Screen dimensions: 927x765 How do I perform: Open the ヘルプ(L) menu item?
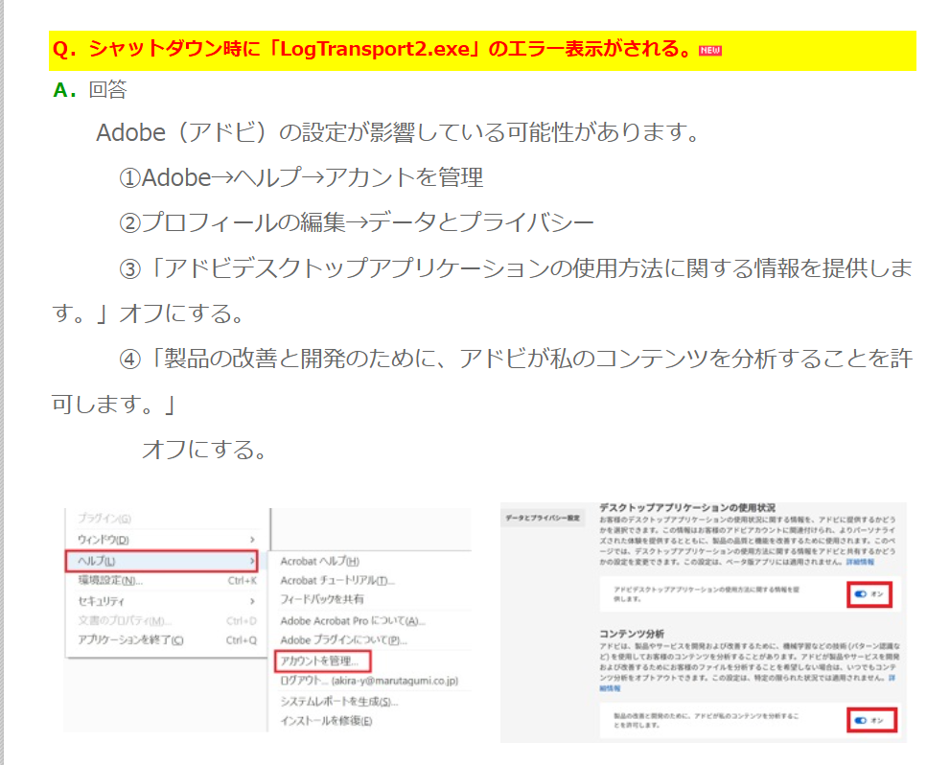click(162, 561)
